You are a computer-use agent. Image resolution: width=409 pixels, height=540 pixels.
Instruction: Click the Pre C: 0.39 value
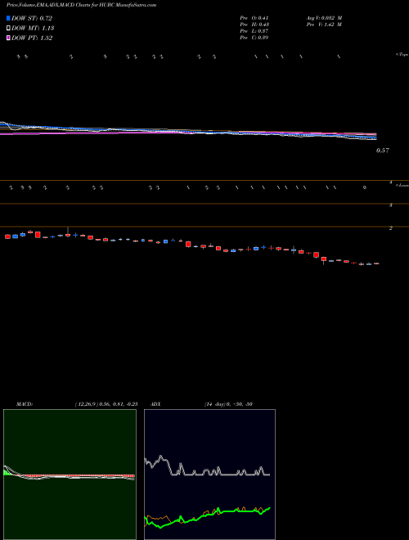pos(254,38)
